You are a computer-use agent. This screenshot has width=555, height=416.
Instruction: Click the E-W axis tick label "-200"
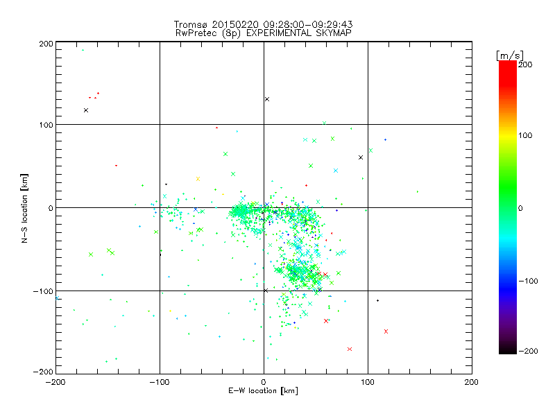tap(55, 382)
